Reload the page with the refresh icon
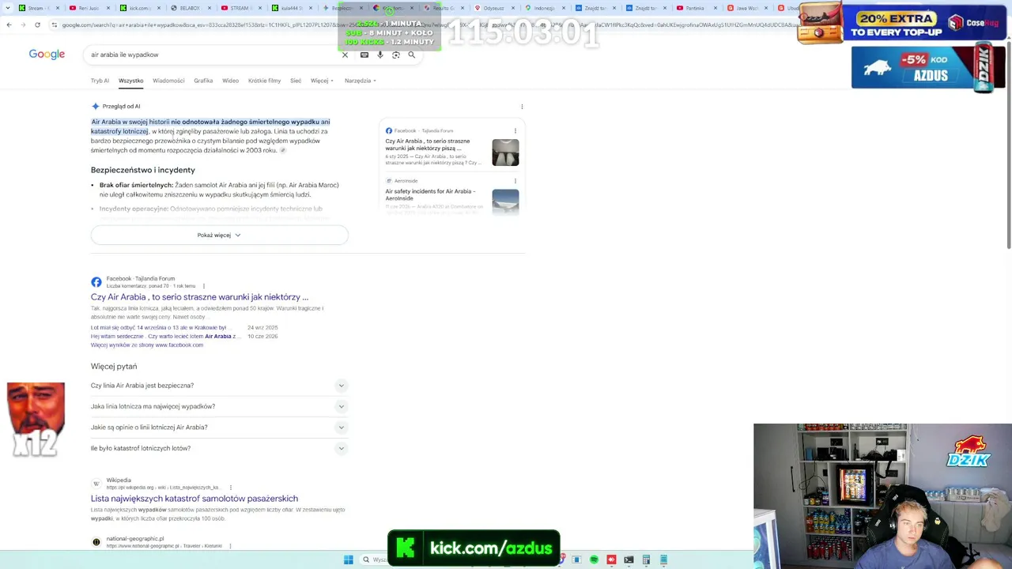Image resolution: width=1012 pixels, height=569 pixels. pos(37,24)
